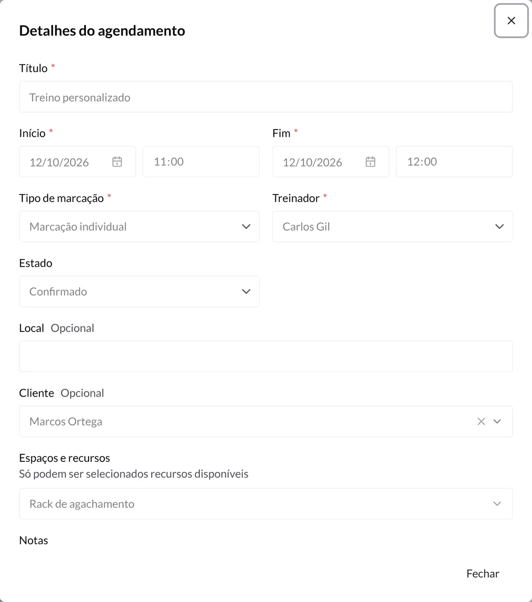Image resolution: width=532 pixels, height=602 pixels.
Task: Focus the Título text field
Action: coord(266,97)
